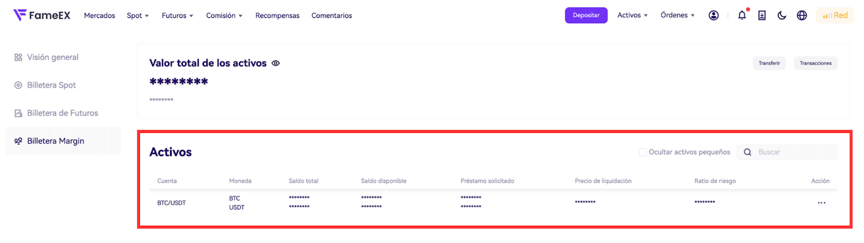
Task: Switch to dark mode moon icon
Action: (x=781, y=16)
